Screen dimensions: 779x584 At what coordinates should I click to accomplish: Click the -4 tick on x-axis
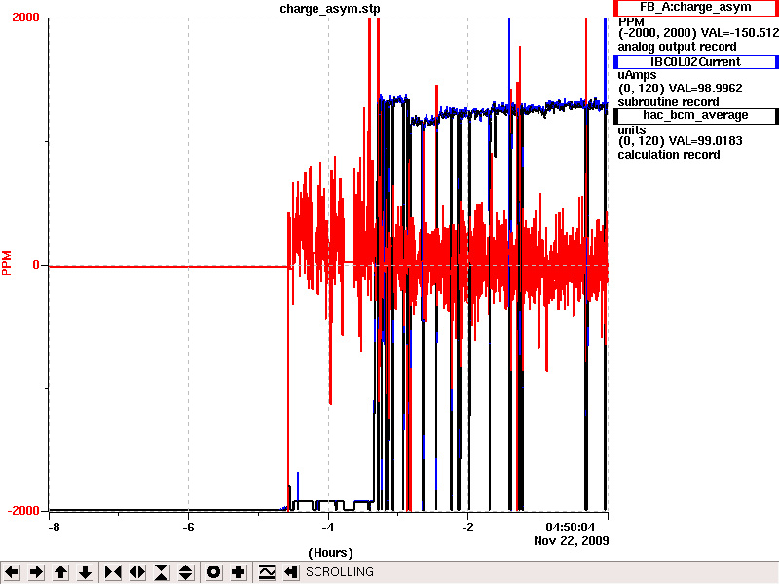[x=328, y=527]
